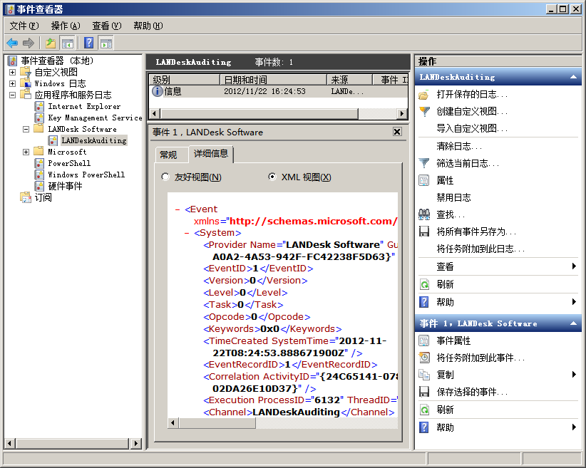
Task: Click the XML view horizontal scrollbar thumb
Action: 217,423
